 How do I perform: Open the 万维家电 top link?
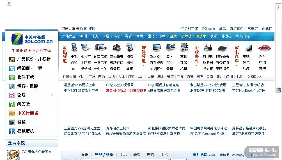coord(237,29)
